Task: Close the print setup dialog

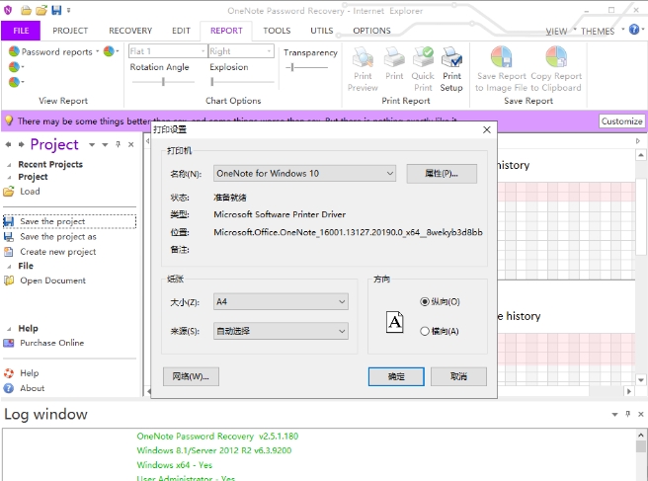Action: click(487, 129)
